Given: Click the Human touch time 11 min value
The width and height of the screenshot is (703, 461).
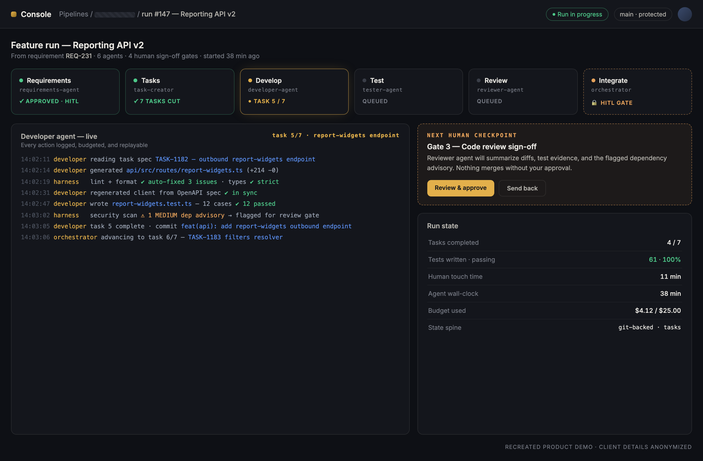Looking at the screenshot, I should 670,277.
